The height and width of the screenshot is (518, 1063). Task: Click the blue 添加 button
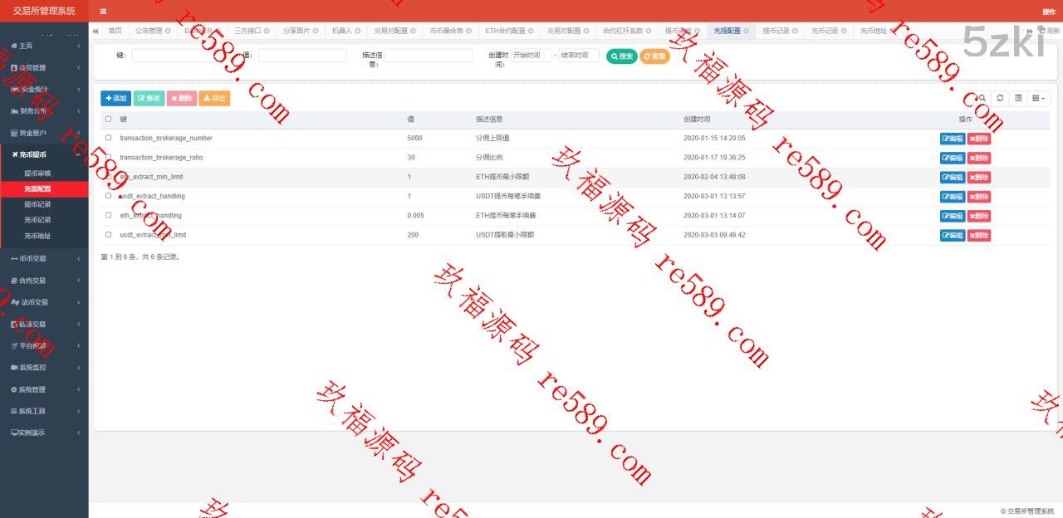(x=115, y=98)
